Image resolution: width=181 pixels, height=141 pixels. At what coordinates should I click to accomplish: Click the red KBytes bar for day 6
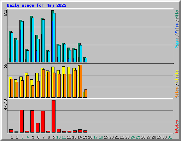point(37,128)
